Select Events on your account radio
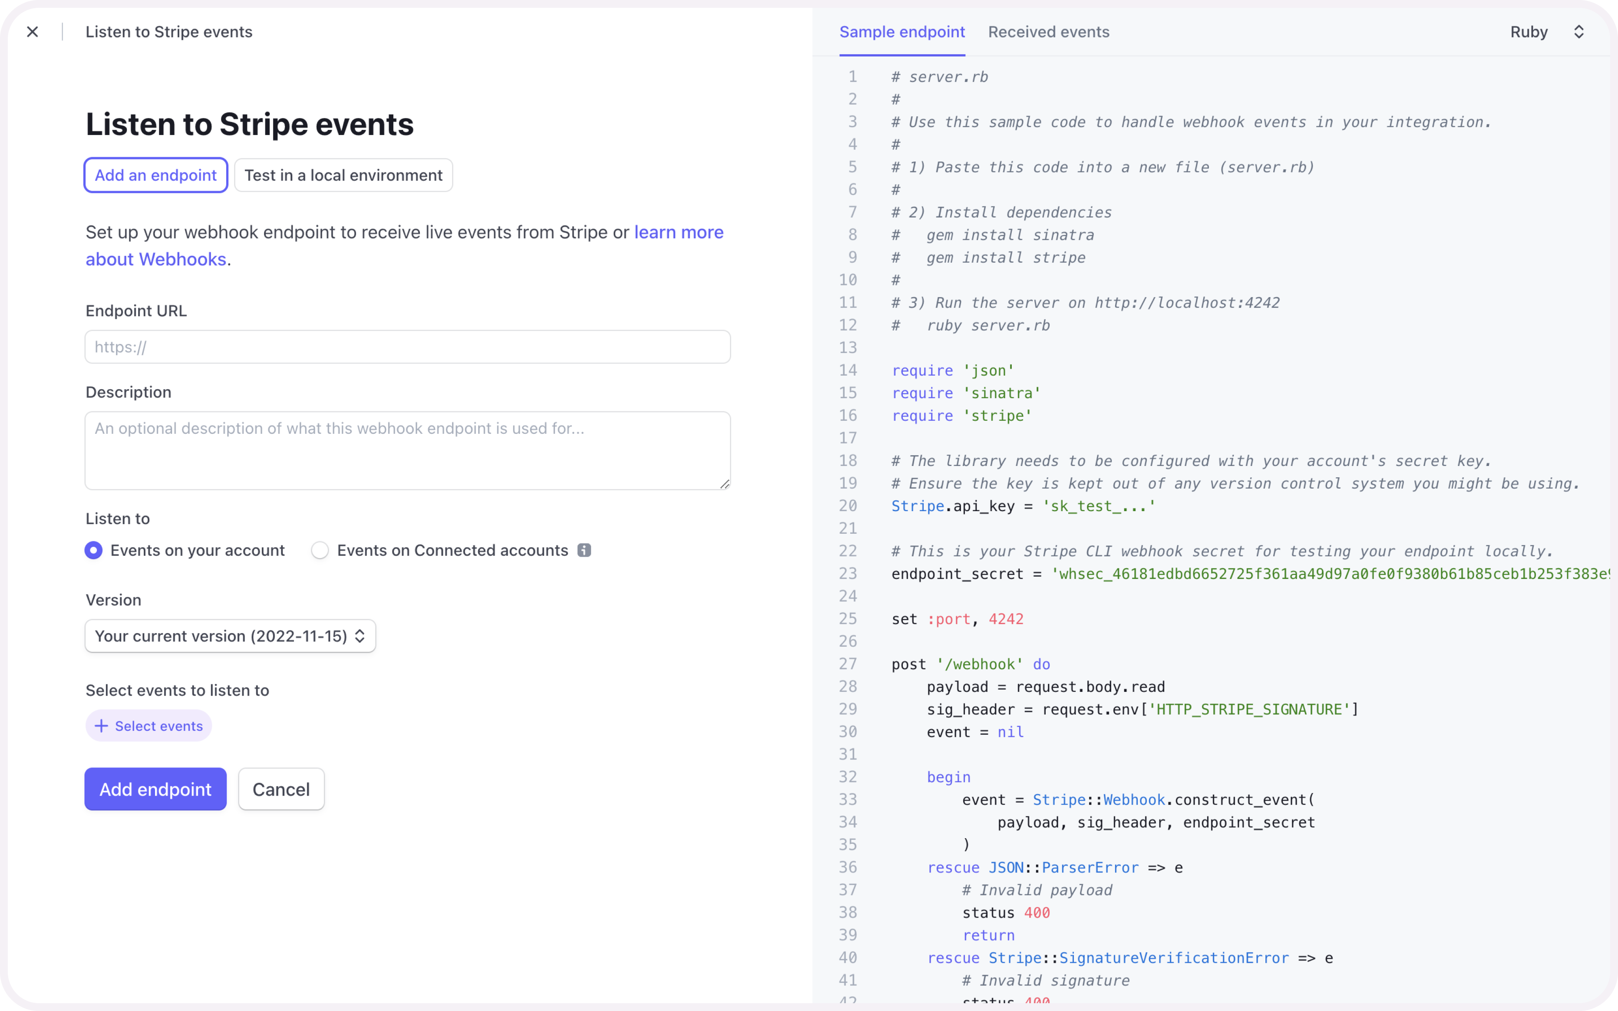 (94, 550)
